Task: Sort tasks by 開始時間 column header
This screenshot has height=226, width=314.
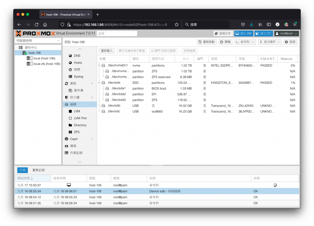Action: click(33, 178)
